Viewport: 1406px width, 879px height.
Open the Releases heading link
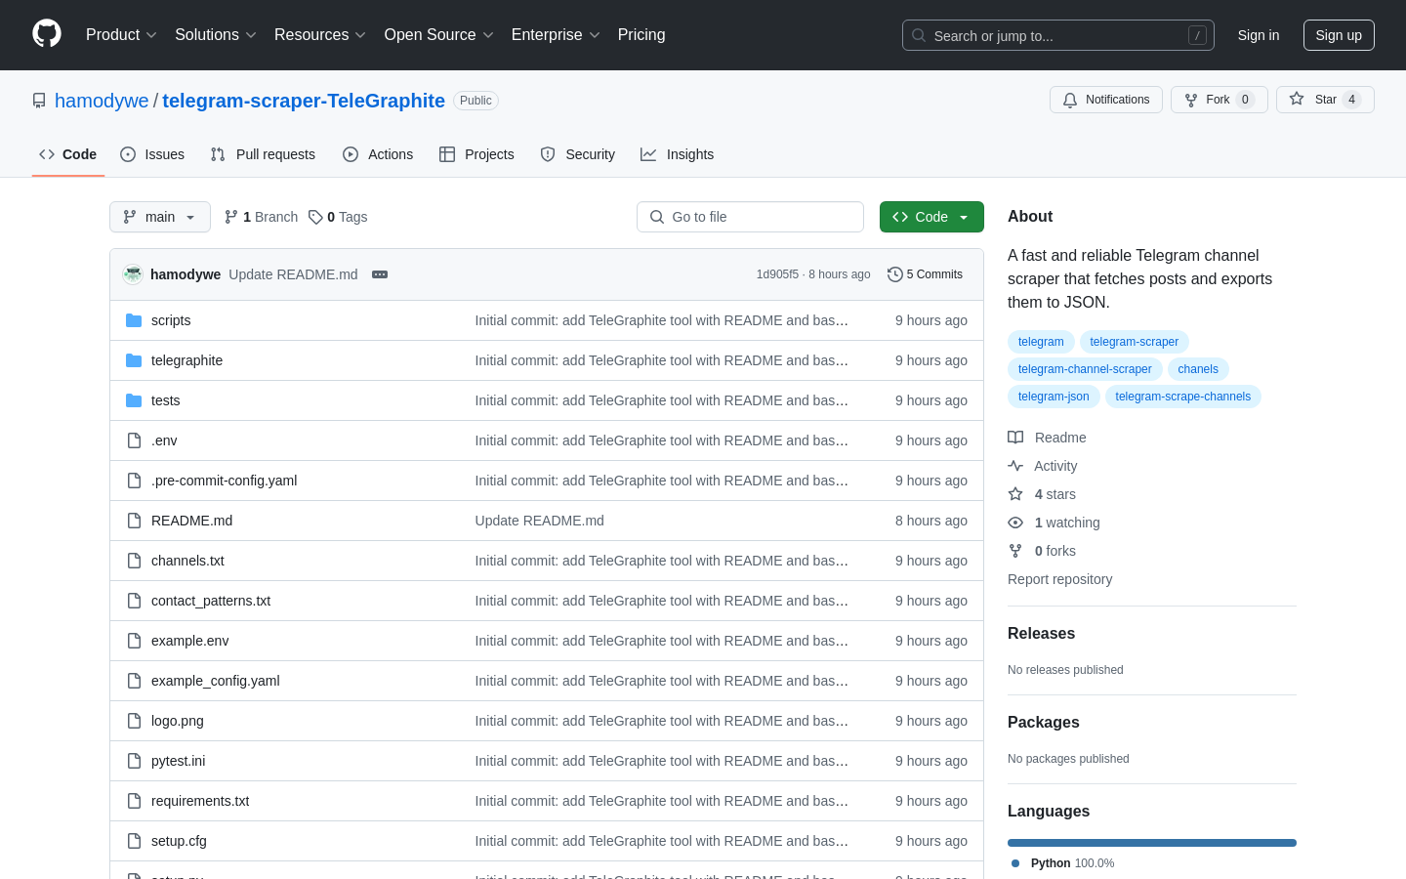click(x=1041, y=634)
